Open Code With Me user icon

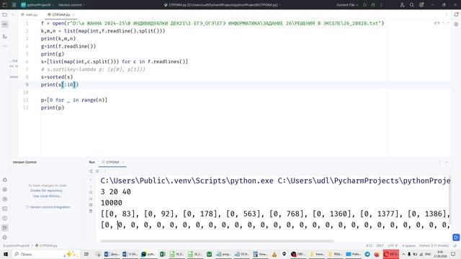pyautogui.click(x=402, y=5)
